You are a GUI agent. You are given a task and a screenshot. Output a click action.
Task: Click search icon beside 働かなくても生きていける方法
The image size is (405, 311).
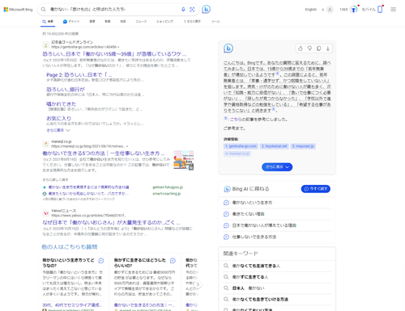(226, 299)
